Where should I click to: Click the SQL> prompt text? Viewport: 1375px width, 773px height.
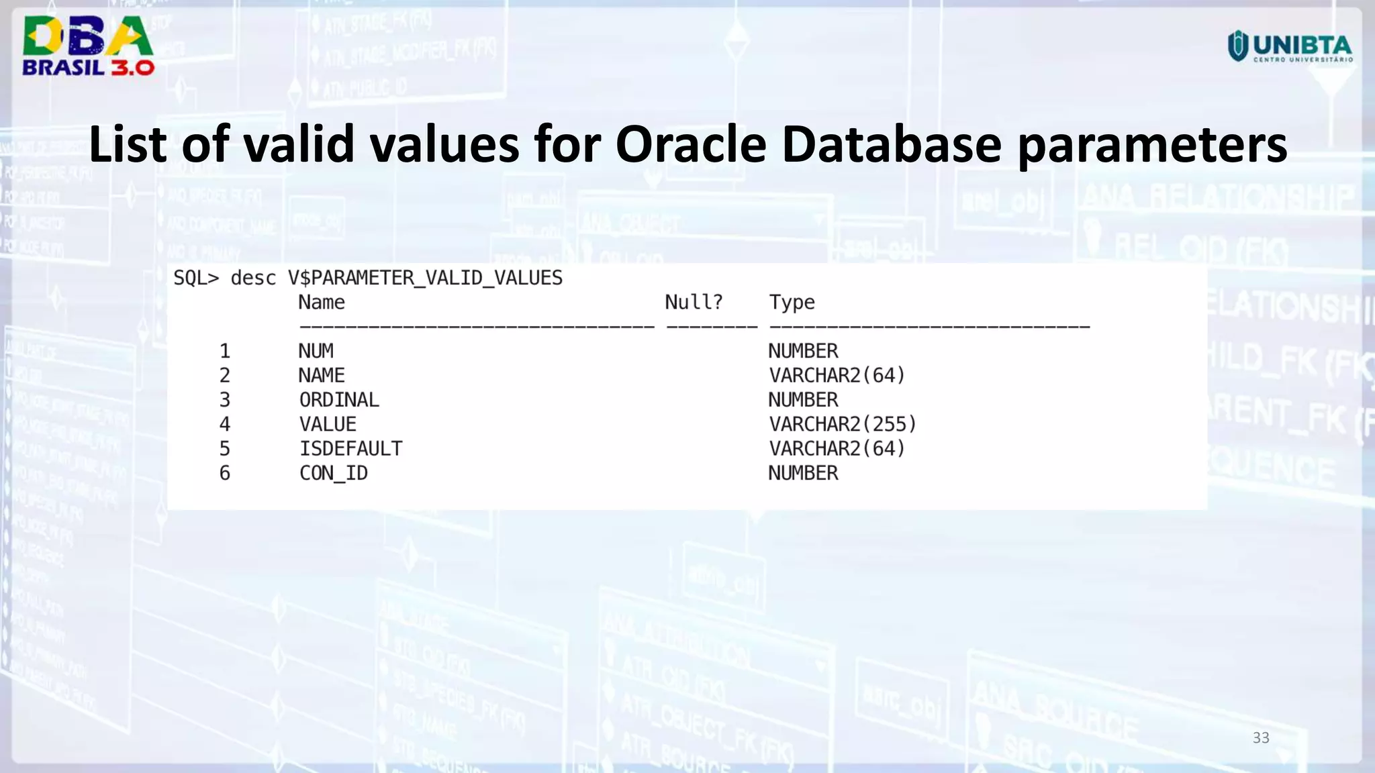pos(196,278)
